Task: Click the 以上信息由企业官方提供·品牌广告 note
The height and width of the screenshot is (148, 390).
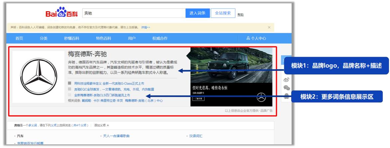Action: (x=248, y=111)
